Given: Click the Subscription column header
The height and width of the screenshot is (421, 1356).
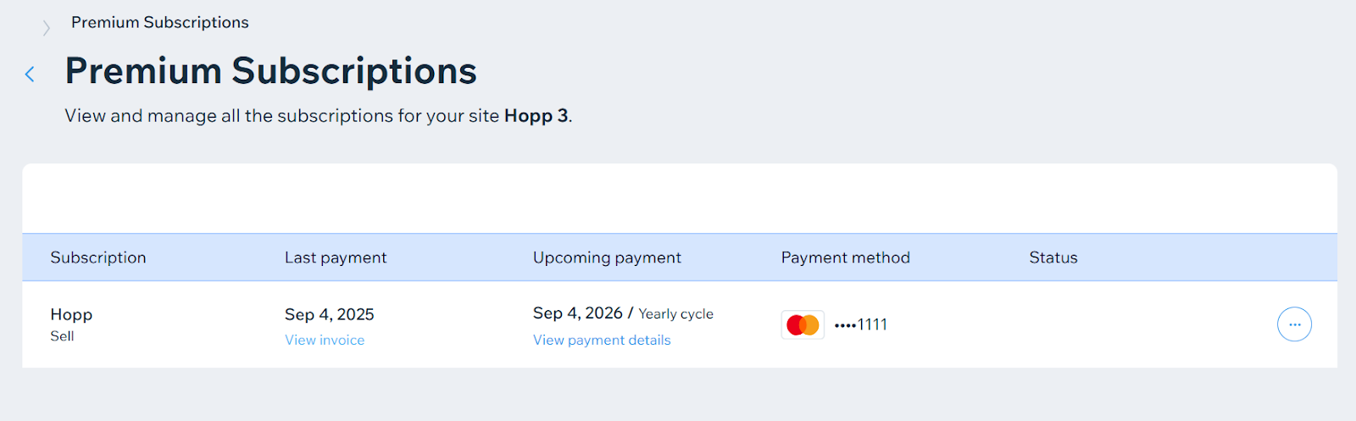Looking at the screenshot, I should coord(98,258).
